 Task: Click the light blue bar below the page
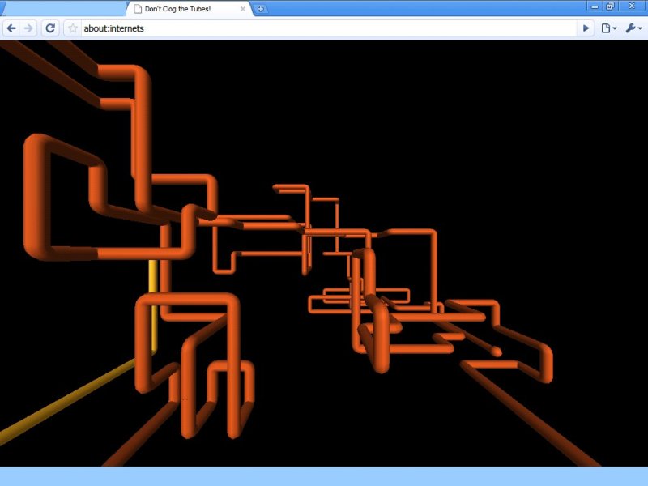[x=324, y=476]
